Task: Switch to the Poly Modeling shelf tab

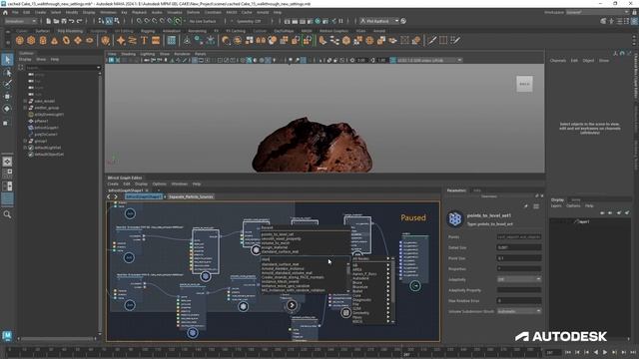Action: coord(70,31)
